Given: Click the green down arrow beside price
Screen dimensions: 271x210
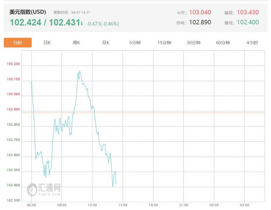Looking at the screenshot, I should (x=82, y=23).
